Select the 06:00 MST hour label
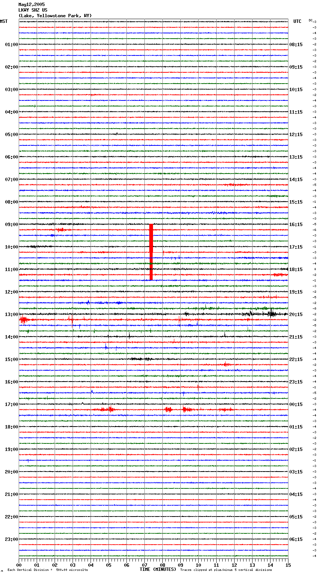318x575 pixels. pyautogui.click(x=12, y=157)
